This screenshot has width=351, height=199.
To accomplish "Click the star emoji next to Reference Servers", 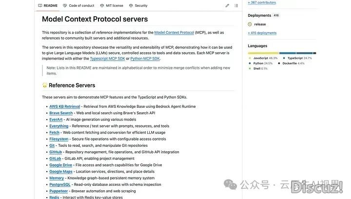I will pos(45,85).
